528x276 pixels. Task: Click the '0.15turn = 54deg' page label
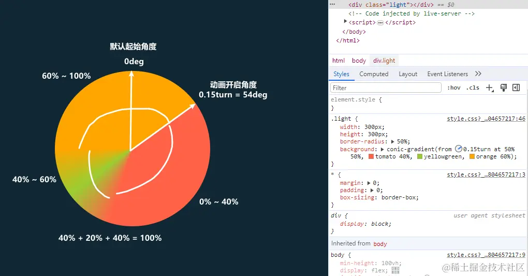233,95
